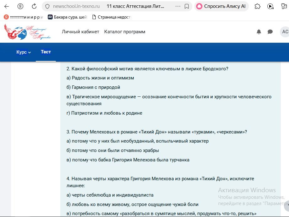Click answer 'а) черты себялюбца и индивидуалиста'
Image resolution: width=289 pixels, height=217 pixels.
110,195
